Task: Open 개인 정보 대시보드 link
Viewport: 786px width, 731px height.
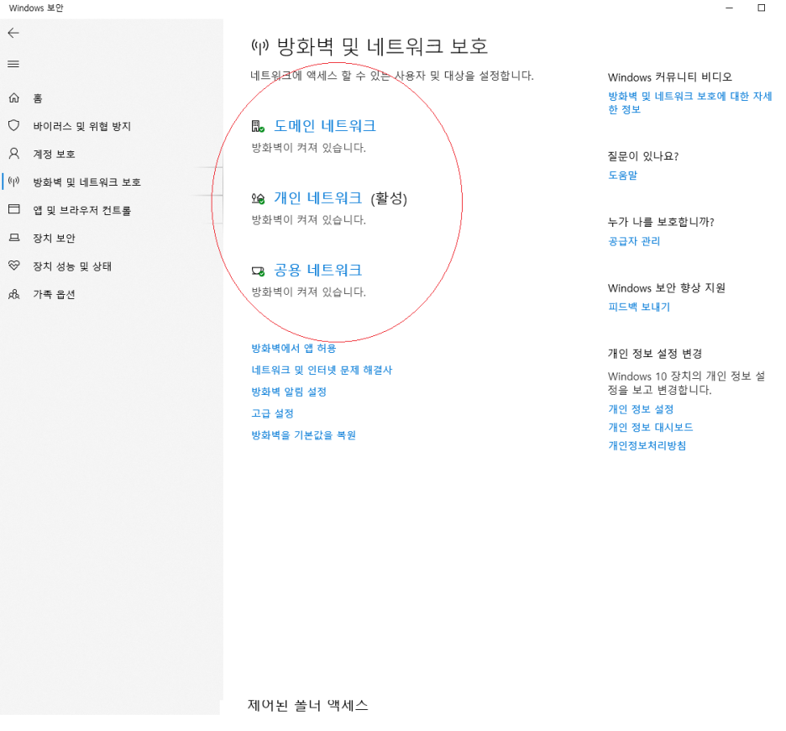Action: click(650, 427)
